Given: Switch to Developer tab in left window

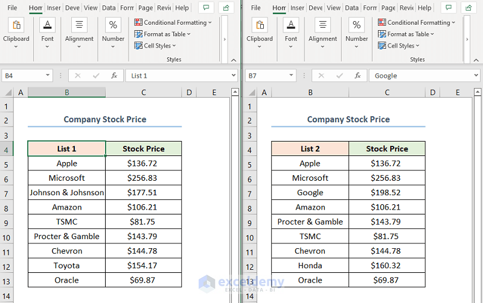Looking at the screenshot, I should click(x=72, y=8).
